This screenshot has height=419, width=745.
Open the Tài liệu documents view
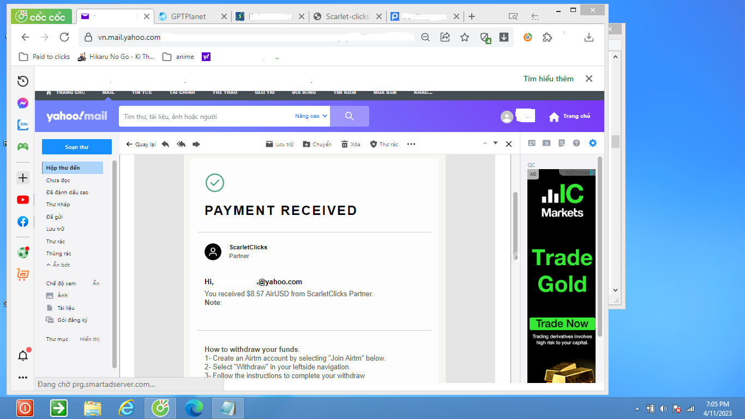coord(60,308)
